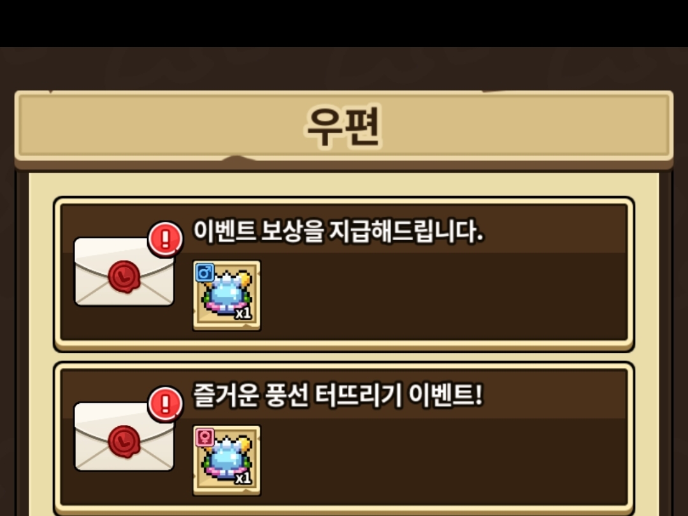Tap the red wax seal on second envelope
Screen dimensions: 688x516
pos(124,441)
